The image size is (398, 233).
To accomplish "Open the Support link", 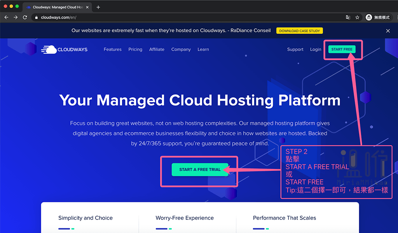I will click(x=295, y=49).
